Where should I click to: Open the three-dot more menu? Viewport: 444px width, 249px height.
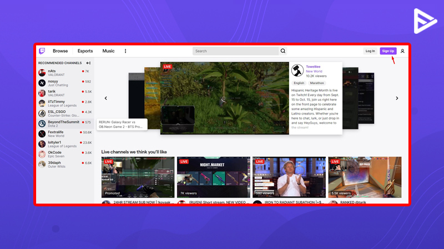(125, 51)
